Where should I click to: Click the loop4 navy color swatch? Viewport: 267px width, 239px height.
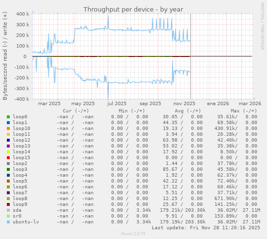tap(8, 175)
